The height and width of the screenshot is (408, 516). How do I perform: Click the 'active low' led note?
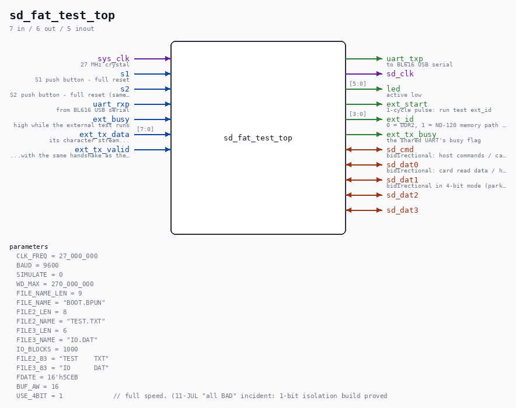(404, 94)
